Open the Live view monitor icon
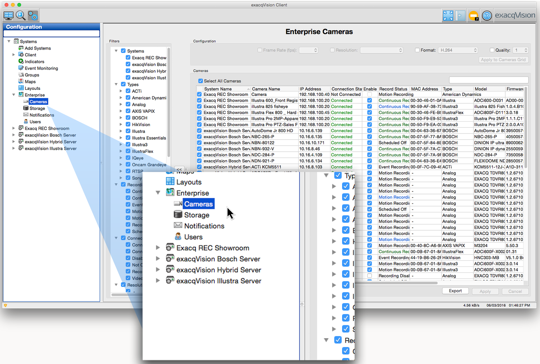 click(8, 16)
